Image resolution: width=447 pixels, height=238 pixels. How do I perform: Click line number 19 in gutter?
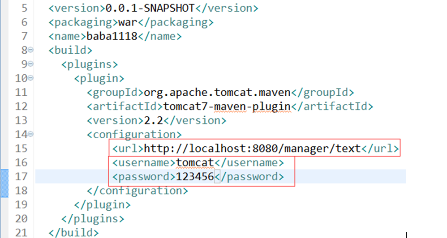tap(21, 204)
